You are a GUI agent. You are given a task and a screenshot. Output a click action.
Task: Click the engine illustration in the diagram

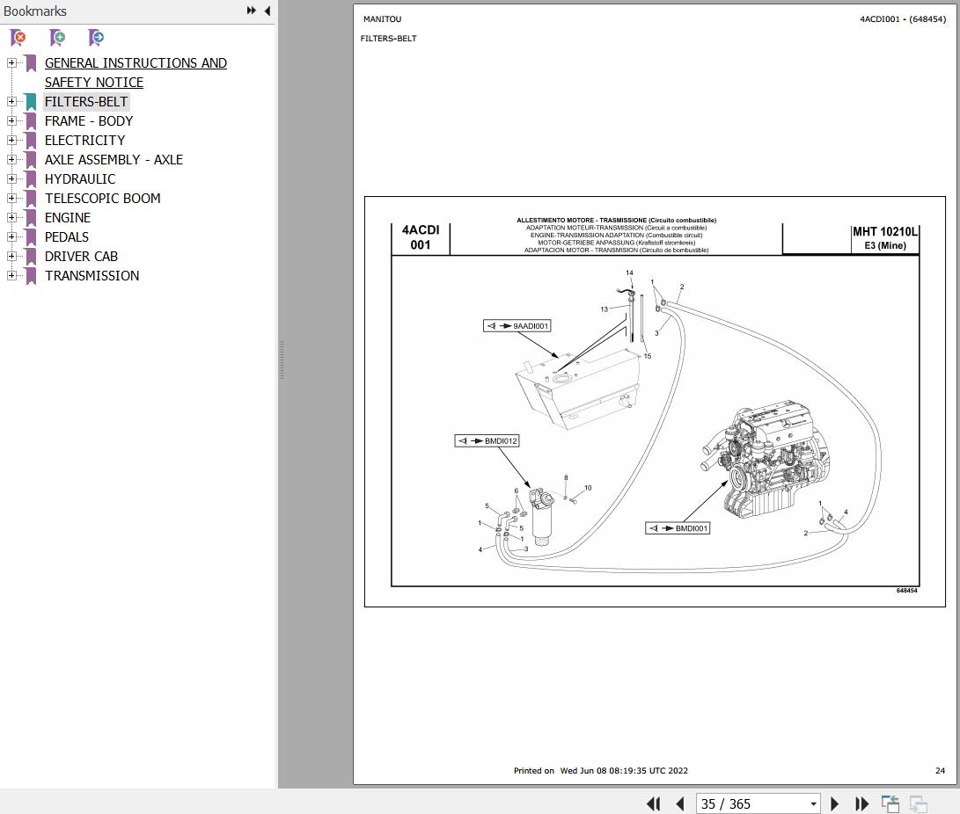pos(766,459)
